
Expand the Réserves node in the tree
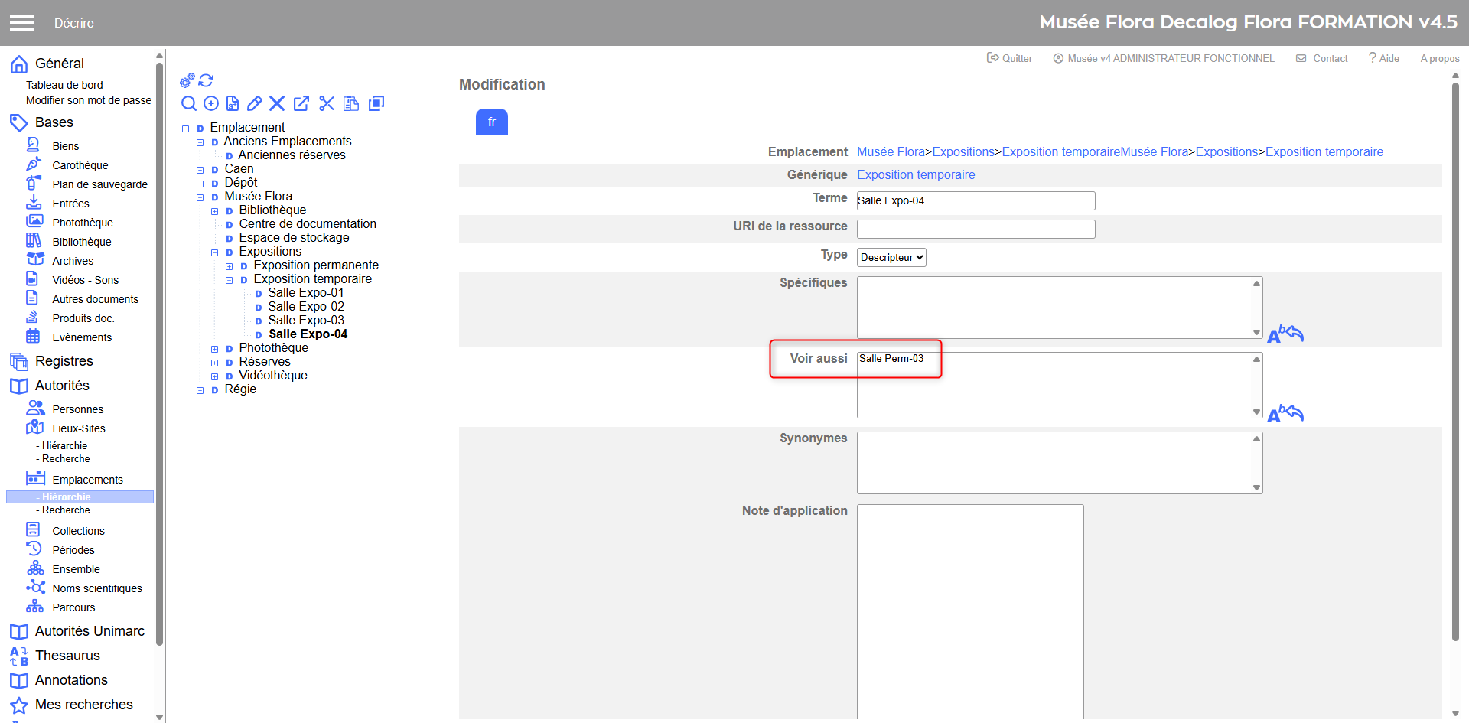215,363
